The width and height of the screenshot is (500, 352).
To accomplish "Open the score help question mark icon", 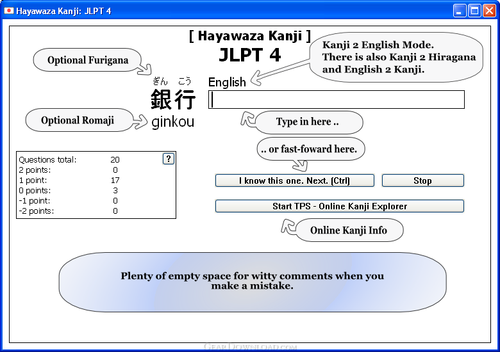I will 169,159.
